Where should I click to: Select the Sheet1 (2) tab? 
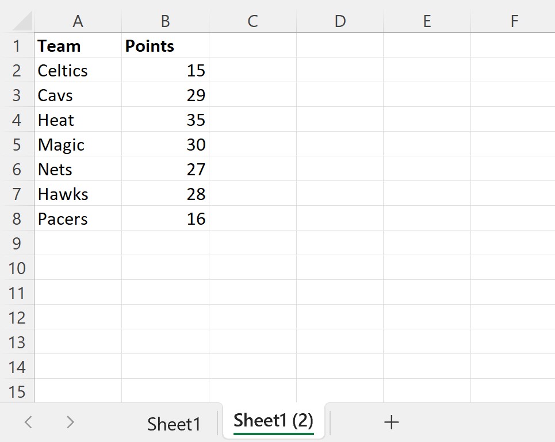[273, 421]
